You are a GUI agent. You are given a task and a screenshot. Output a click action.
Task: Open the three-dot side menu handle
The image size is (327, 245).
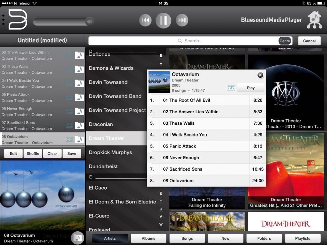point(3,20)
